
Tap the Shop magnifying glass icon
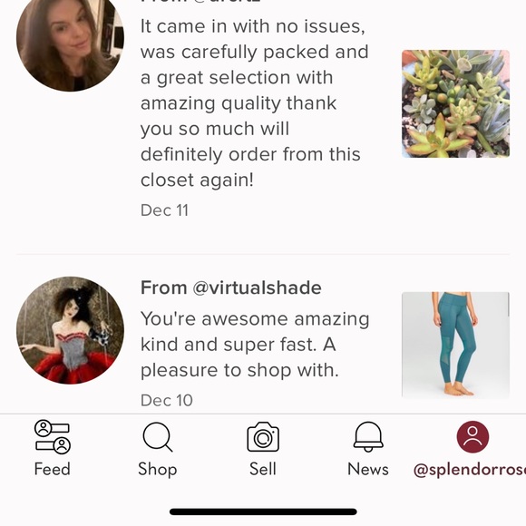tap(157, 437)
